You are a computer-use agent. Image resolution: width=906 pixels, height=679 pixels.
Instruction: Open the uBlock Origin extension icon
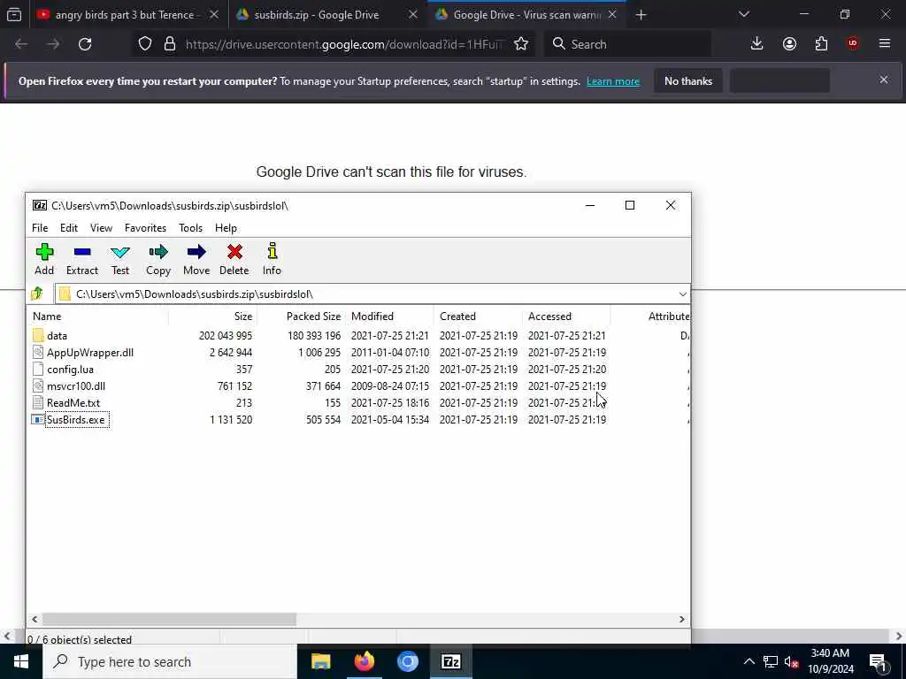coord(853,44)
